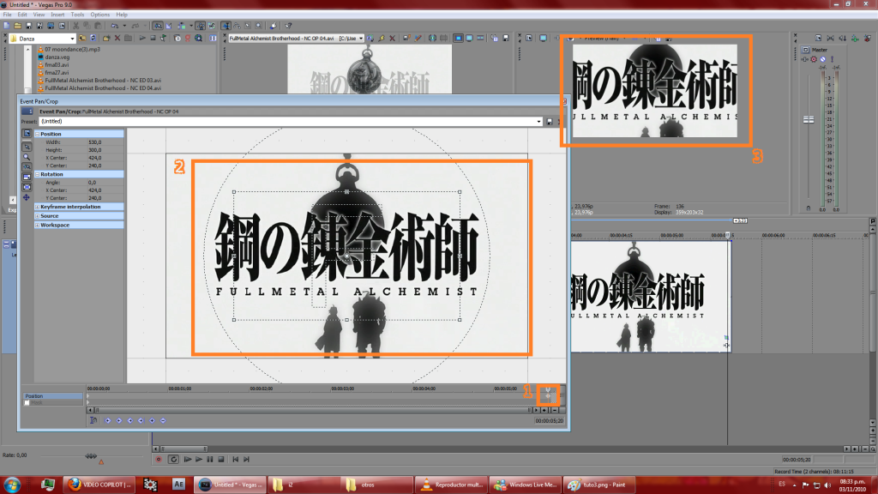Refresh Project Media folder view
The height and width of the screenshot is (494, 878).
point(93,39)
